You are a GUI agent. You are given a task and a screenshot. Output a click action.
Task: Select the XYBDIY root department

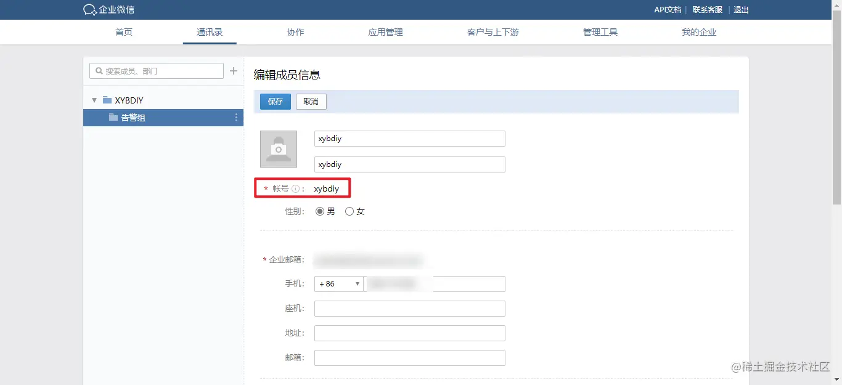pyautogui.click(x=129, y=100)
